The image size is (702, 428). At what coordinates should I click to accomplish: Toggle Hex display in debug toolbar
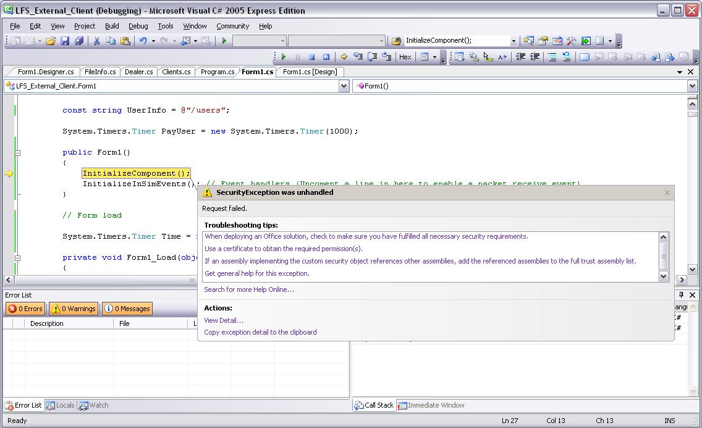coord(405,57)
